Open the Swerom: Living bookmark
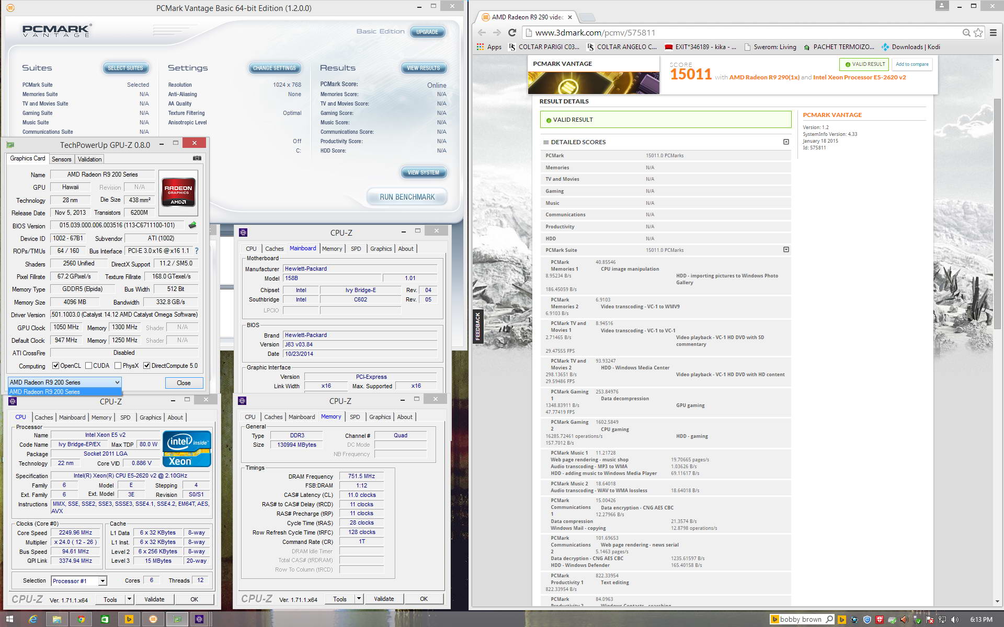 point(770,47)
